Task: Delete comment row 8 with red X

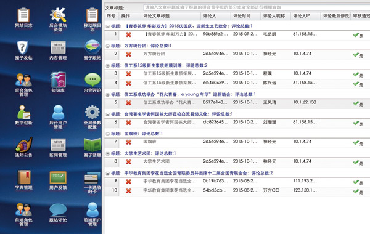Action: [128, 162]
